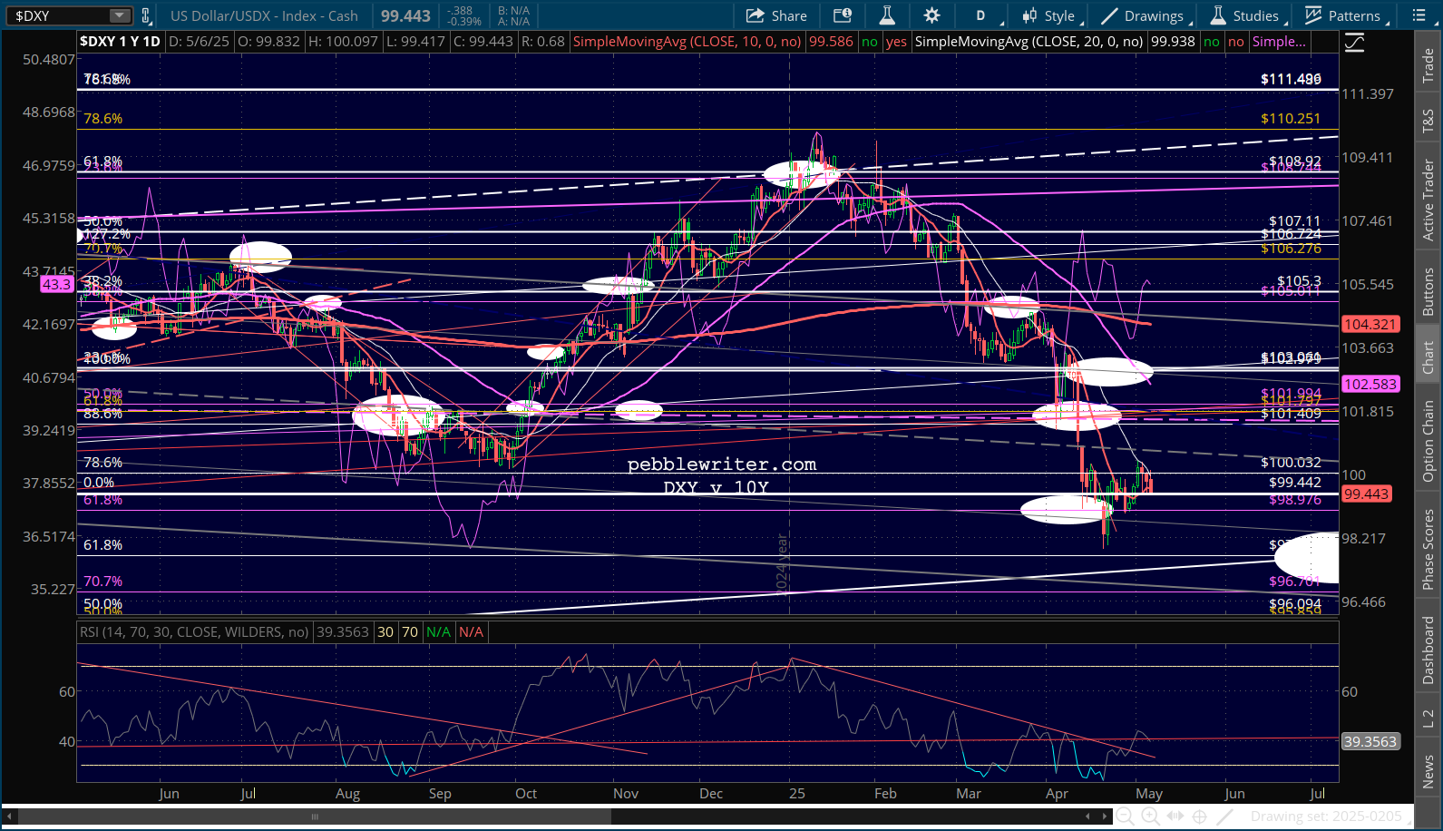Activate the crosshair cursor icon

click(1199, 816)
